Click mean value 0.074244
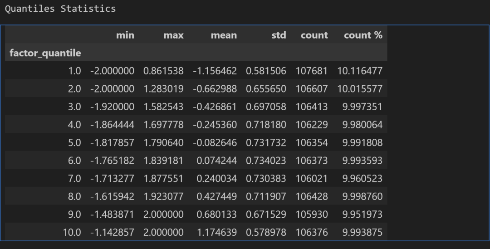 [x=216, y=161]
